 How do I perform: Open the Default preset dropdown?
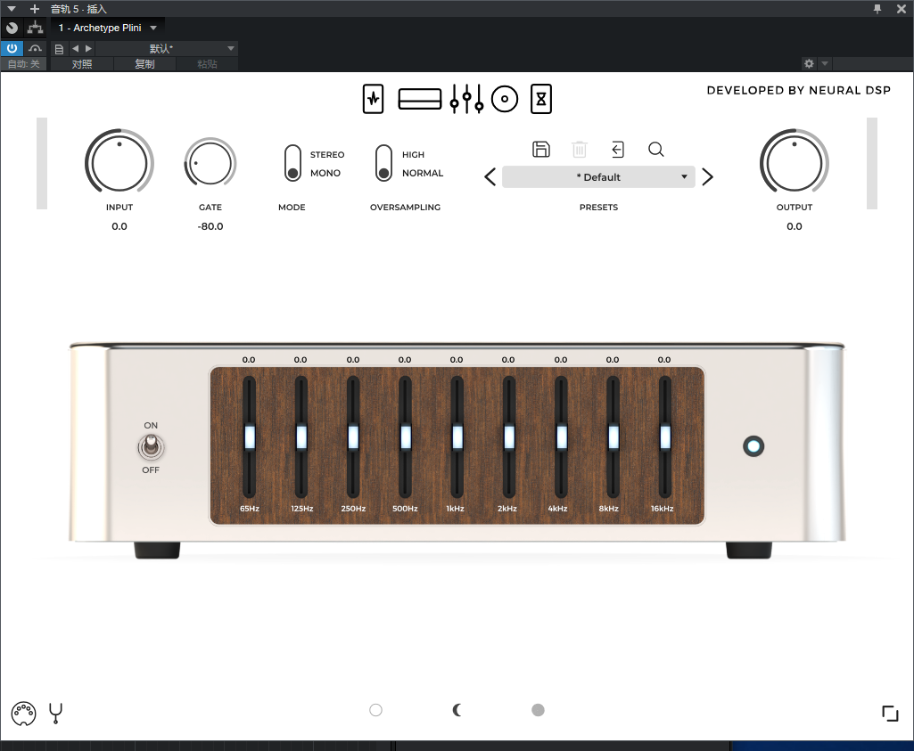pos(598,177)
